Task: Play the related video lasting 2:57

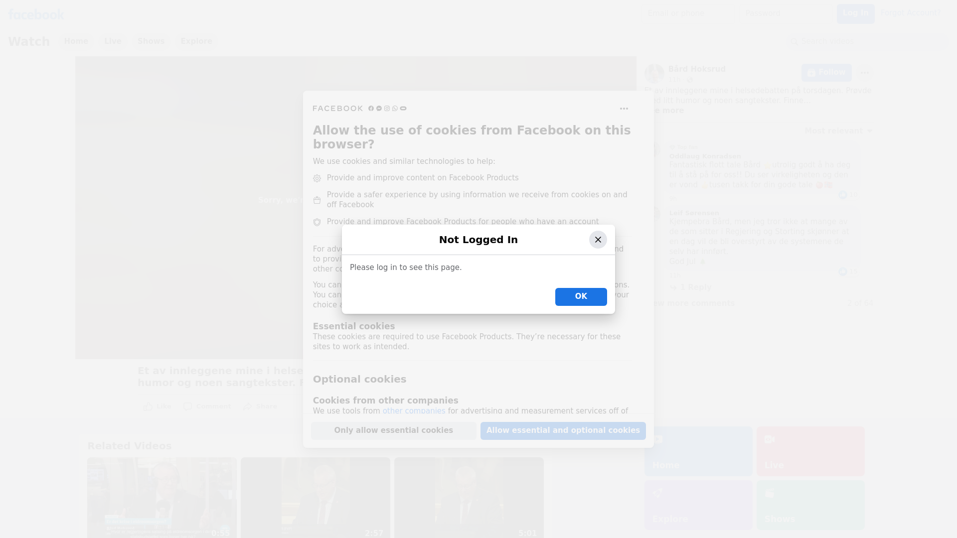Action: [x=316, y=498]
